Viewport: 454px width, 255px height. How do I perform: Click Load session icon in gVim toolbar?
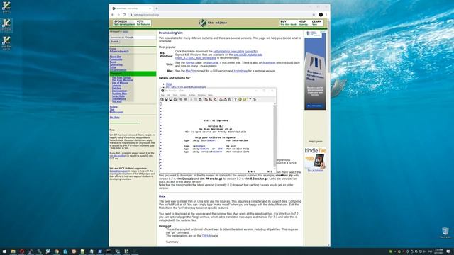coord(221,99)
